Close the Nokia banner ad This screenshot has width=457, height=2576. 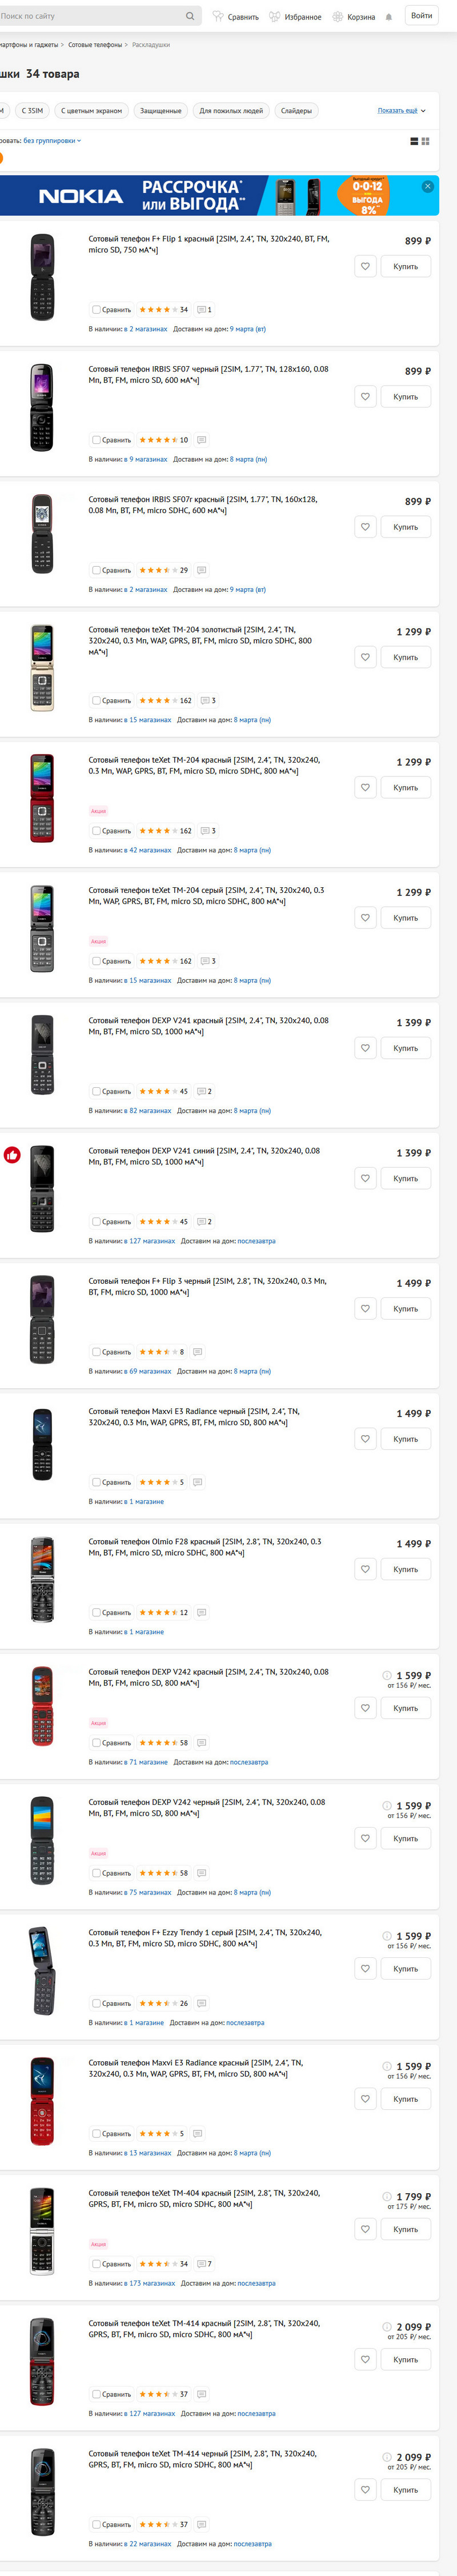point(428,186)
